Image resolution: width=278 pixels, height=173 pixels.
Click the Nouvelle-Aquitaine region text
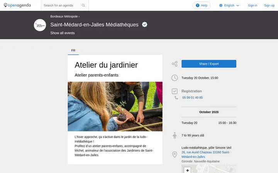click(x=207, y=161)
